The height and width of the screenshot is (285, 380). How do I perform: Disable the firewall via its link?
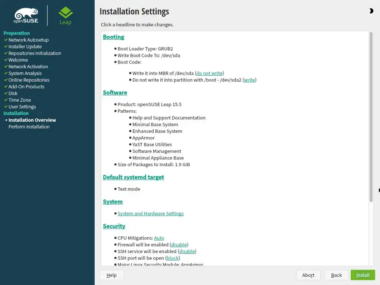179,245
